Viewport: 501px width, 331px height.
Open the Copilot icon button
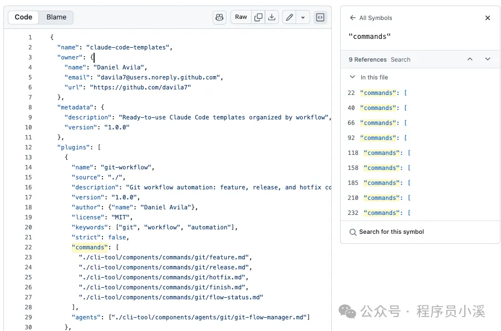coord(219,17)
